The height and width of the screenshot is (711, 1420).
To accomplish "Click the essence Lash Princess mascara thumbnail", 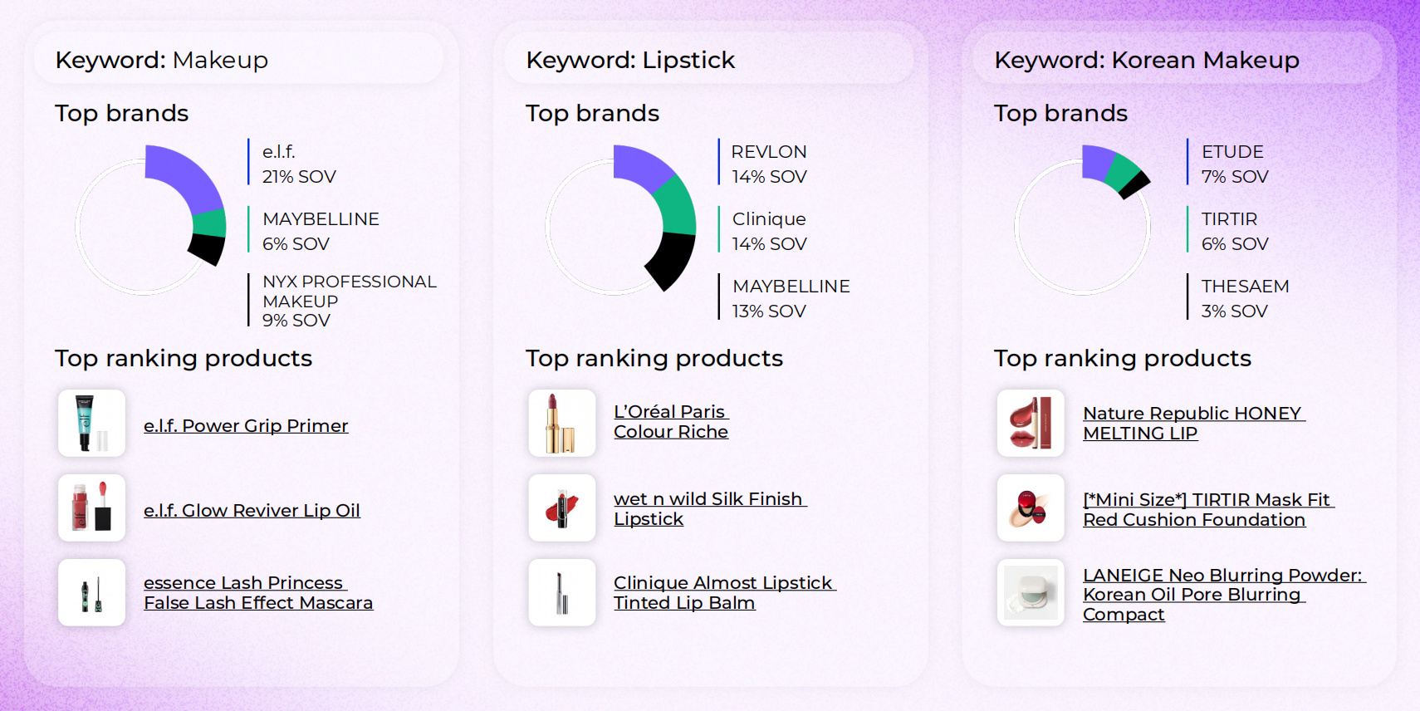I will click(91, 593).
